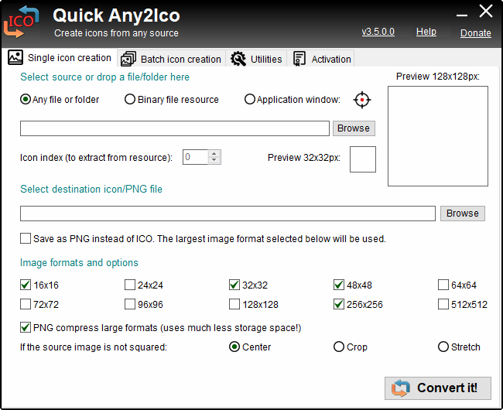Click the 'Select destination icon/PNG file' heading
The height and width of the screenshot is (410, 503).
(91, 189)
